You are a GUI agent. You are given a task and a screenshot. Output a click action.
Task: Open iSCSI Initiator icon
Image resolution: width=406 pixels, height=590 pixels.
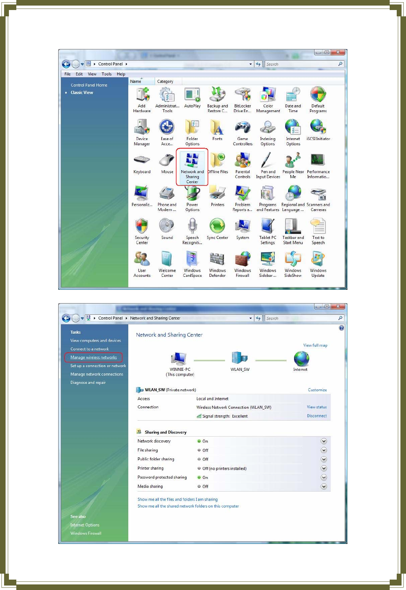tap(318, 130)
